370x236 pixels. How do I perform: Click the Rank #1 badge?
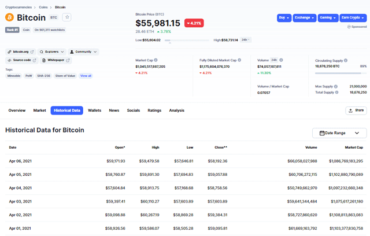pyautogui.click(x=12, y=30)
